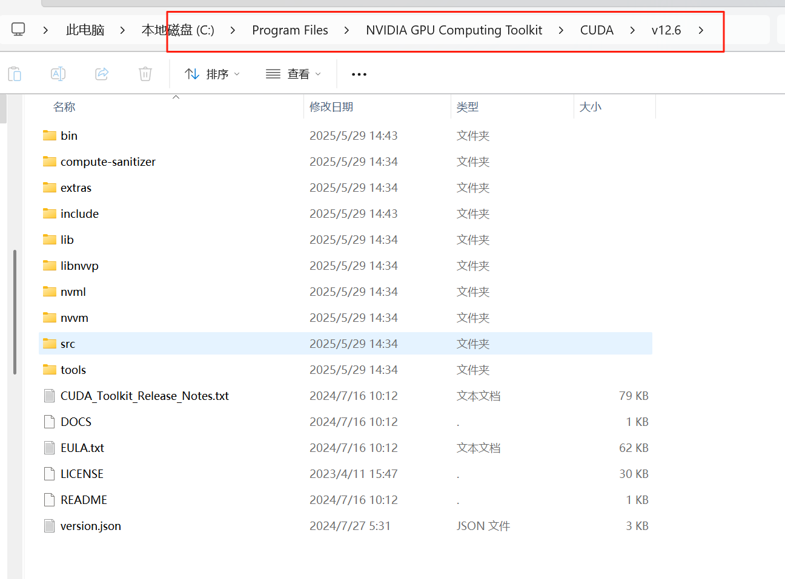Sort by 名称 column header
Viewport: 785px width, 579px height.
tap(64, 106)
